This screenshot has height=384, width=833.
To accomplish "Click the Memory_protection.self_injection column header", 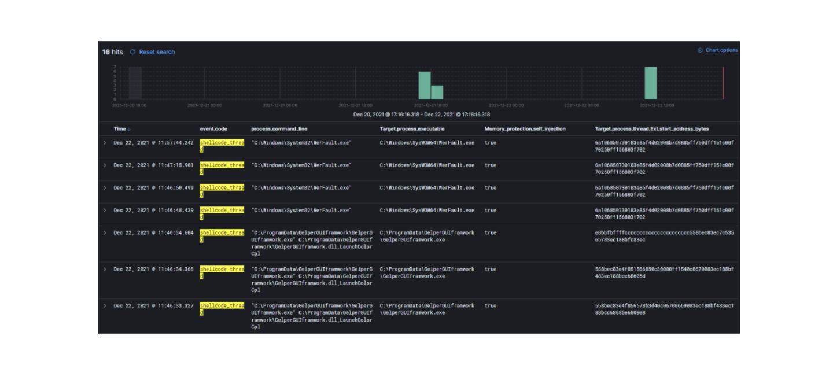I will [525, 128].
